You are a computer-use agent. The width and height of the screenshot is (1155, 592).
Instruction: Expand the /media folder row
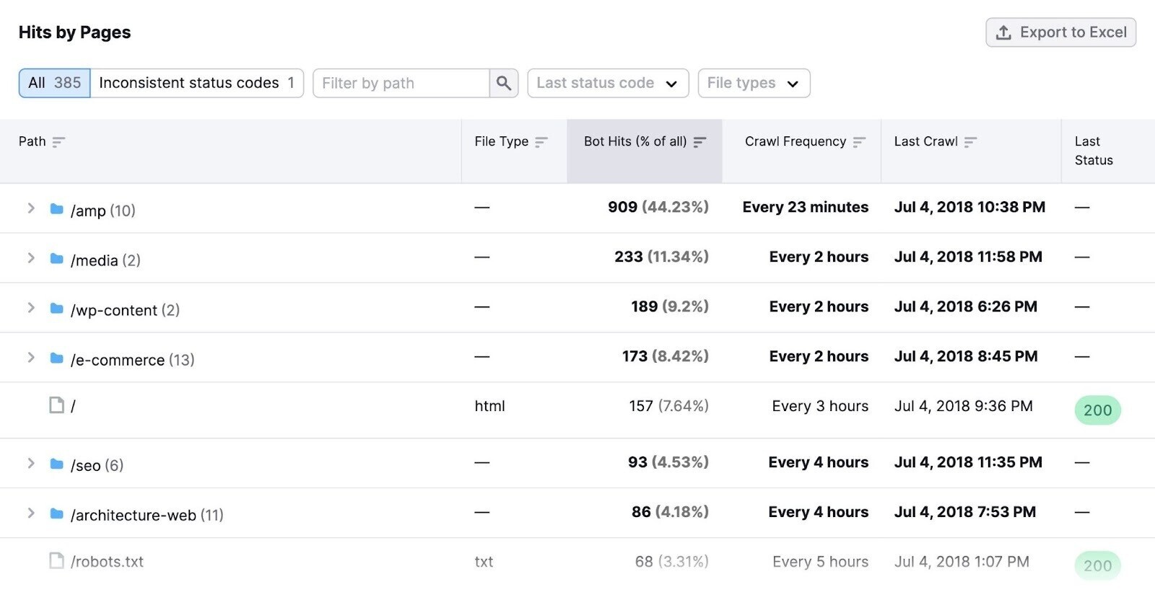pos(31,258)
